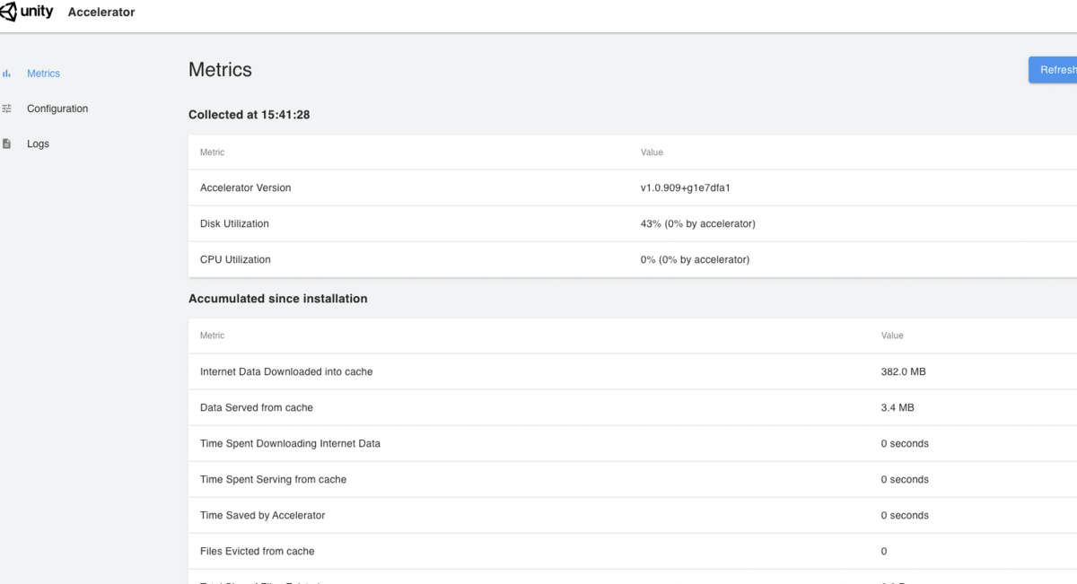This screenshot has height=584, width=1077.
Task: Click Internet Data Downloaded into cache row
Action: click(x=286, y=371)
